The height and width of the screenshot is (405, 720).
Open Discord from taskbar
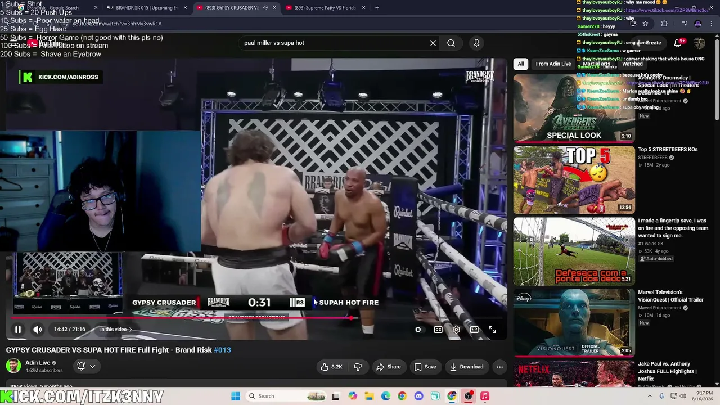click(418, 396)
